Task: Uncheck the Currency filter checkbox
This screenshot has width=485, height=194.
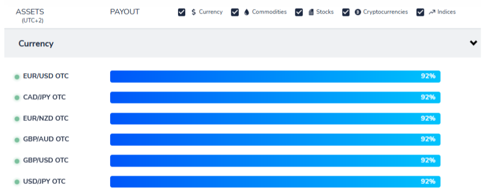Action: coord(182,12)
